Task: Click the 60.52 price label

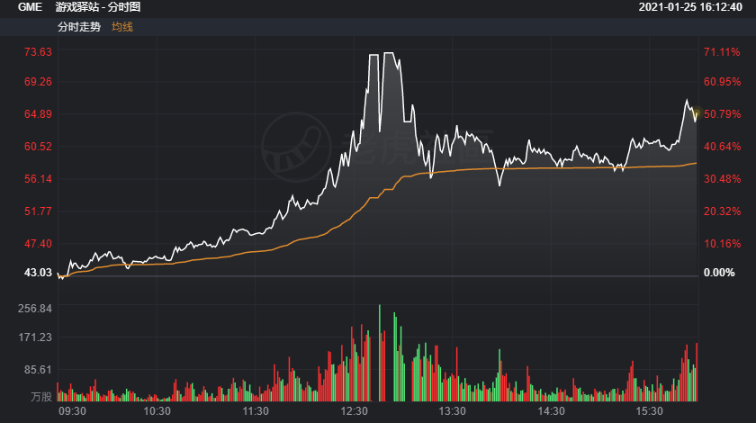Action: pos(38,146)
